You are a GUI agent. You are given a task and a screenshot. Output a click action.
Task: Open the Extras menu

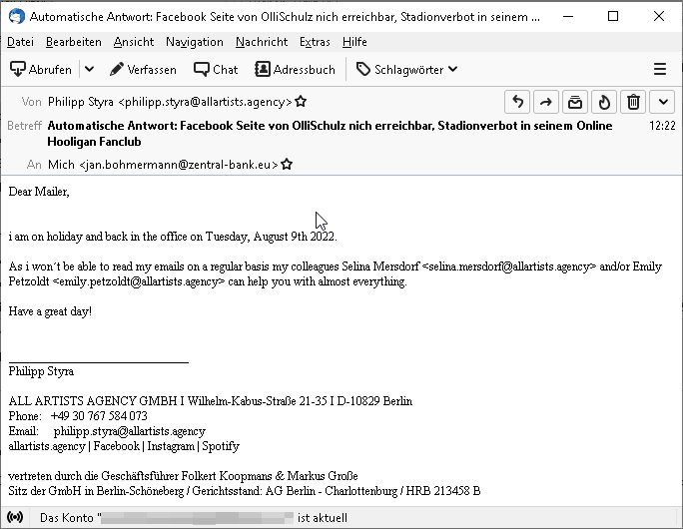click(315, 42)
